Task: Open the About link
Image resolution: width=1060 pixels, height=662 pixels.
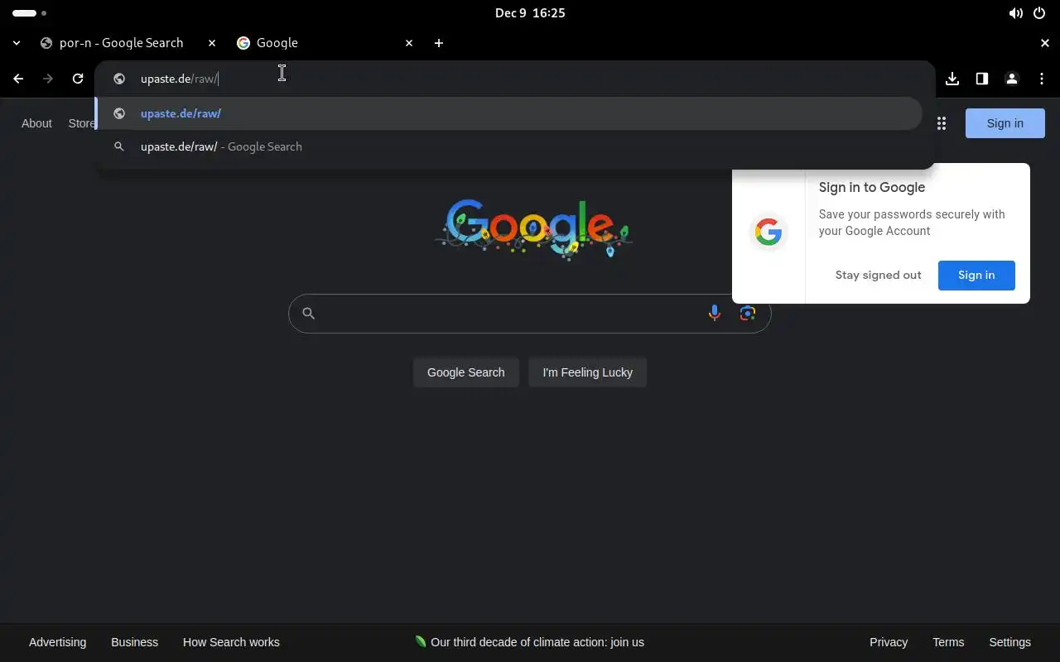Action: tap(36, 123)
